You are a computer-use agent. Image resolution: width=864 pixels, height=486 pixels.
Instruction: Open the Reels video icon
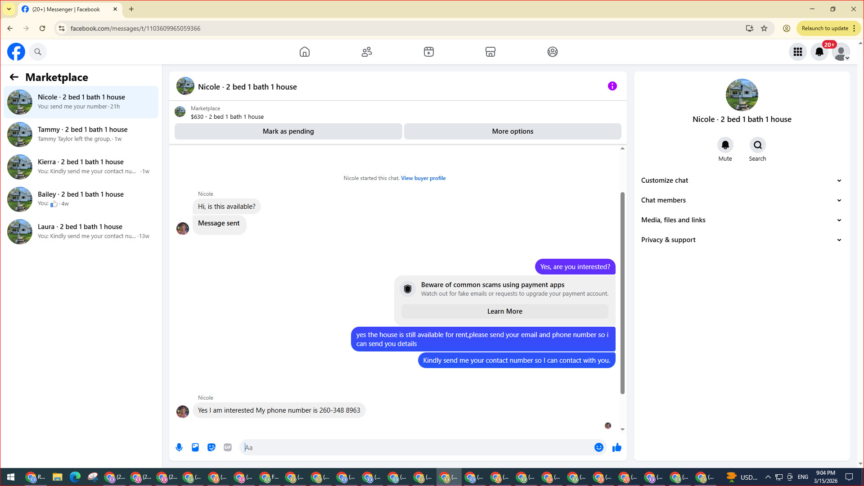pyautogui.click(x=429, y=52)
